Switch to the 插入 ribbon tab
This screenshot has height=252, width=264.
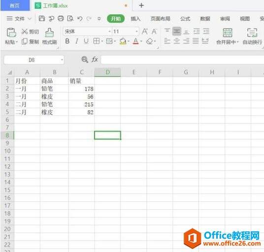pos(135,19)
